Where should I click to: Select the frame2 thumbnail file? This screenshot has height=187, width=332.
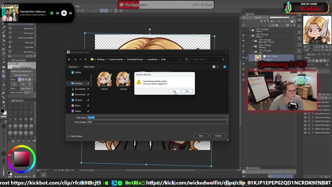point(123,81)
